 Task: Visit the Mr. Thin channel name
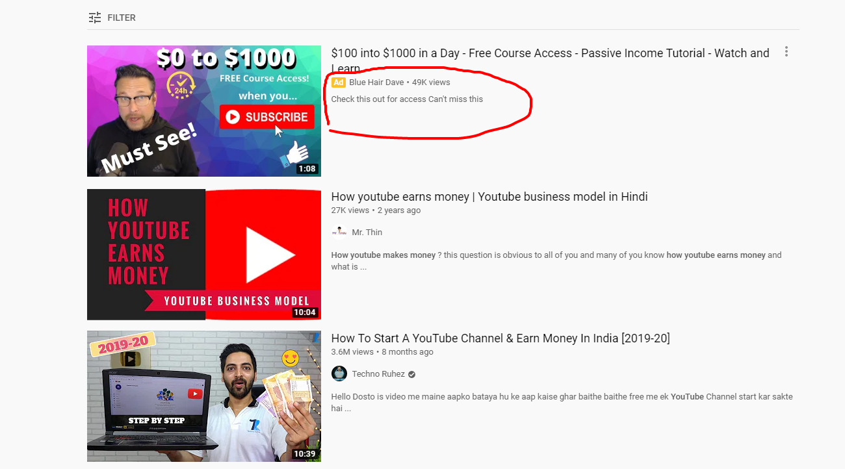pos(367,233)
